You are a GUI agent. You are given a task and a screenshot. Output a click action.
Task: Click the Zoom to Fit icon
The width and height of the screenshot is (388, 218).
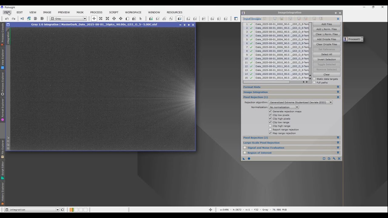[x=101, y=19]
